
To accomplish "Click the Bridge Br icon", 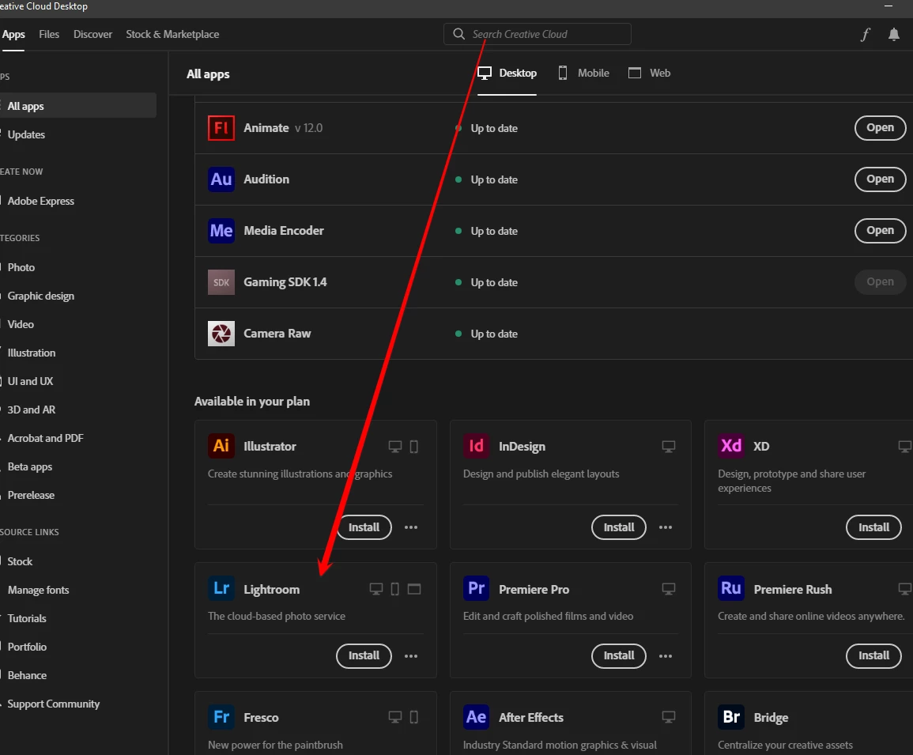I will [x=731, y=716].
